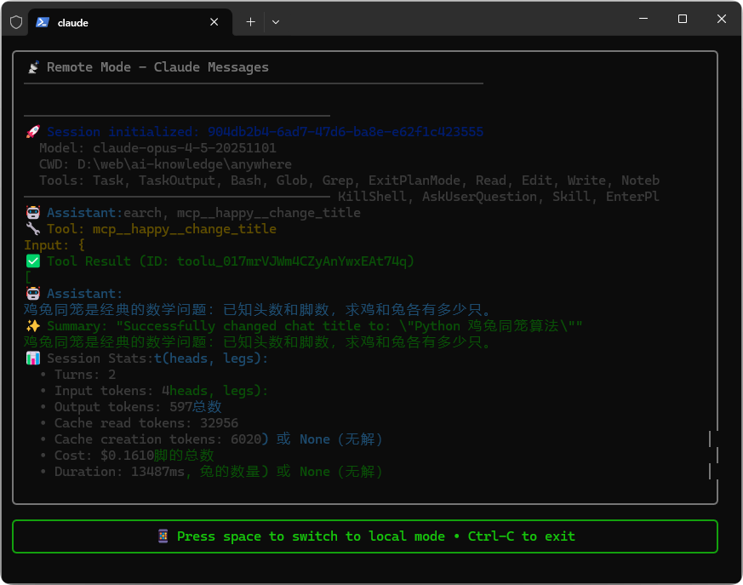Open the tab dropdown chevron menu
This screenshot has width=743, height=585.
[x=276, y=21]
